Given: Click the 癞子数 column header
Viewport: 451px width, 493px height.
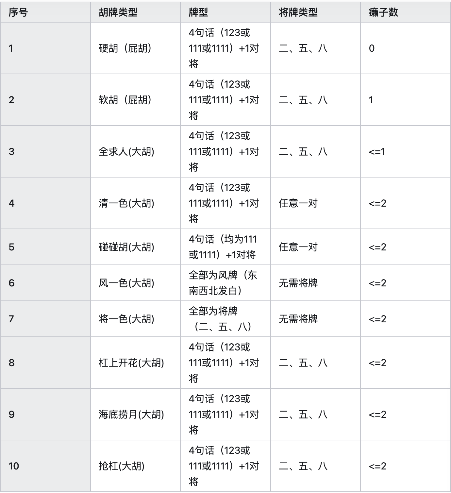Looking at the screenshot, I should (x=405, y=12).
